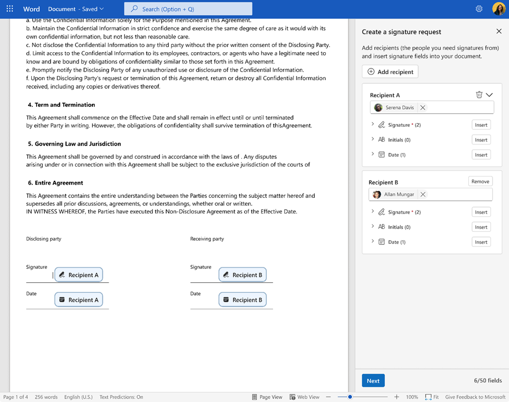
Task: Click the zoom out minus icon
Action: [328, 397]
